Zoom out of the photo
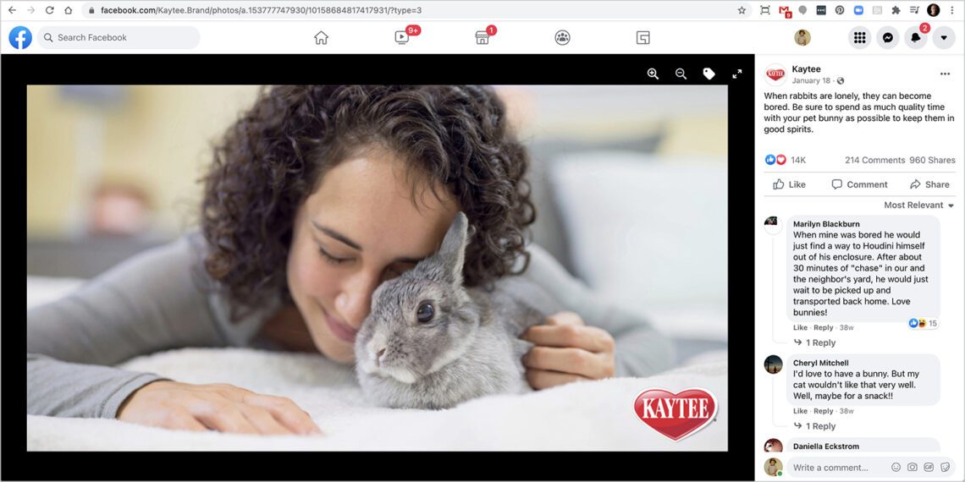Image resolution: width=965 pixels, height=482 pixels. pyautogui.click(x=681, y=74)
